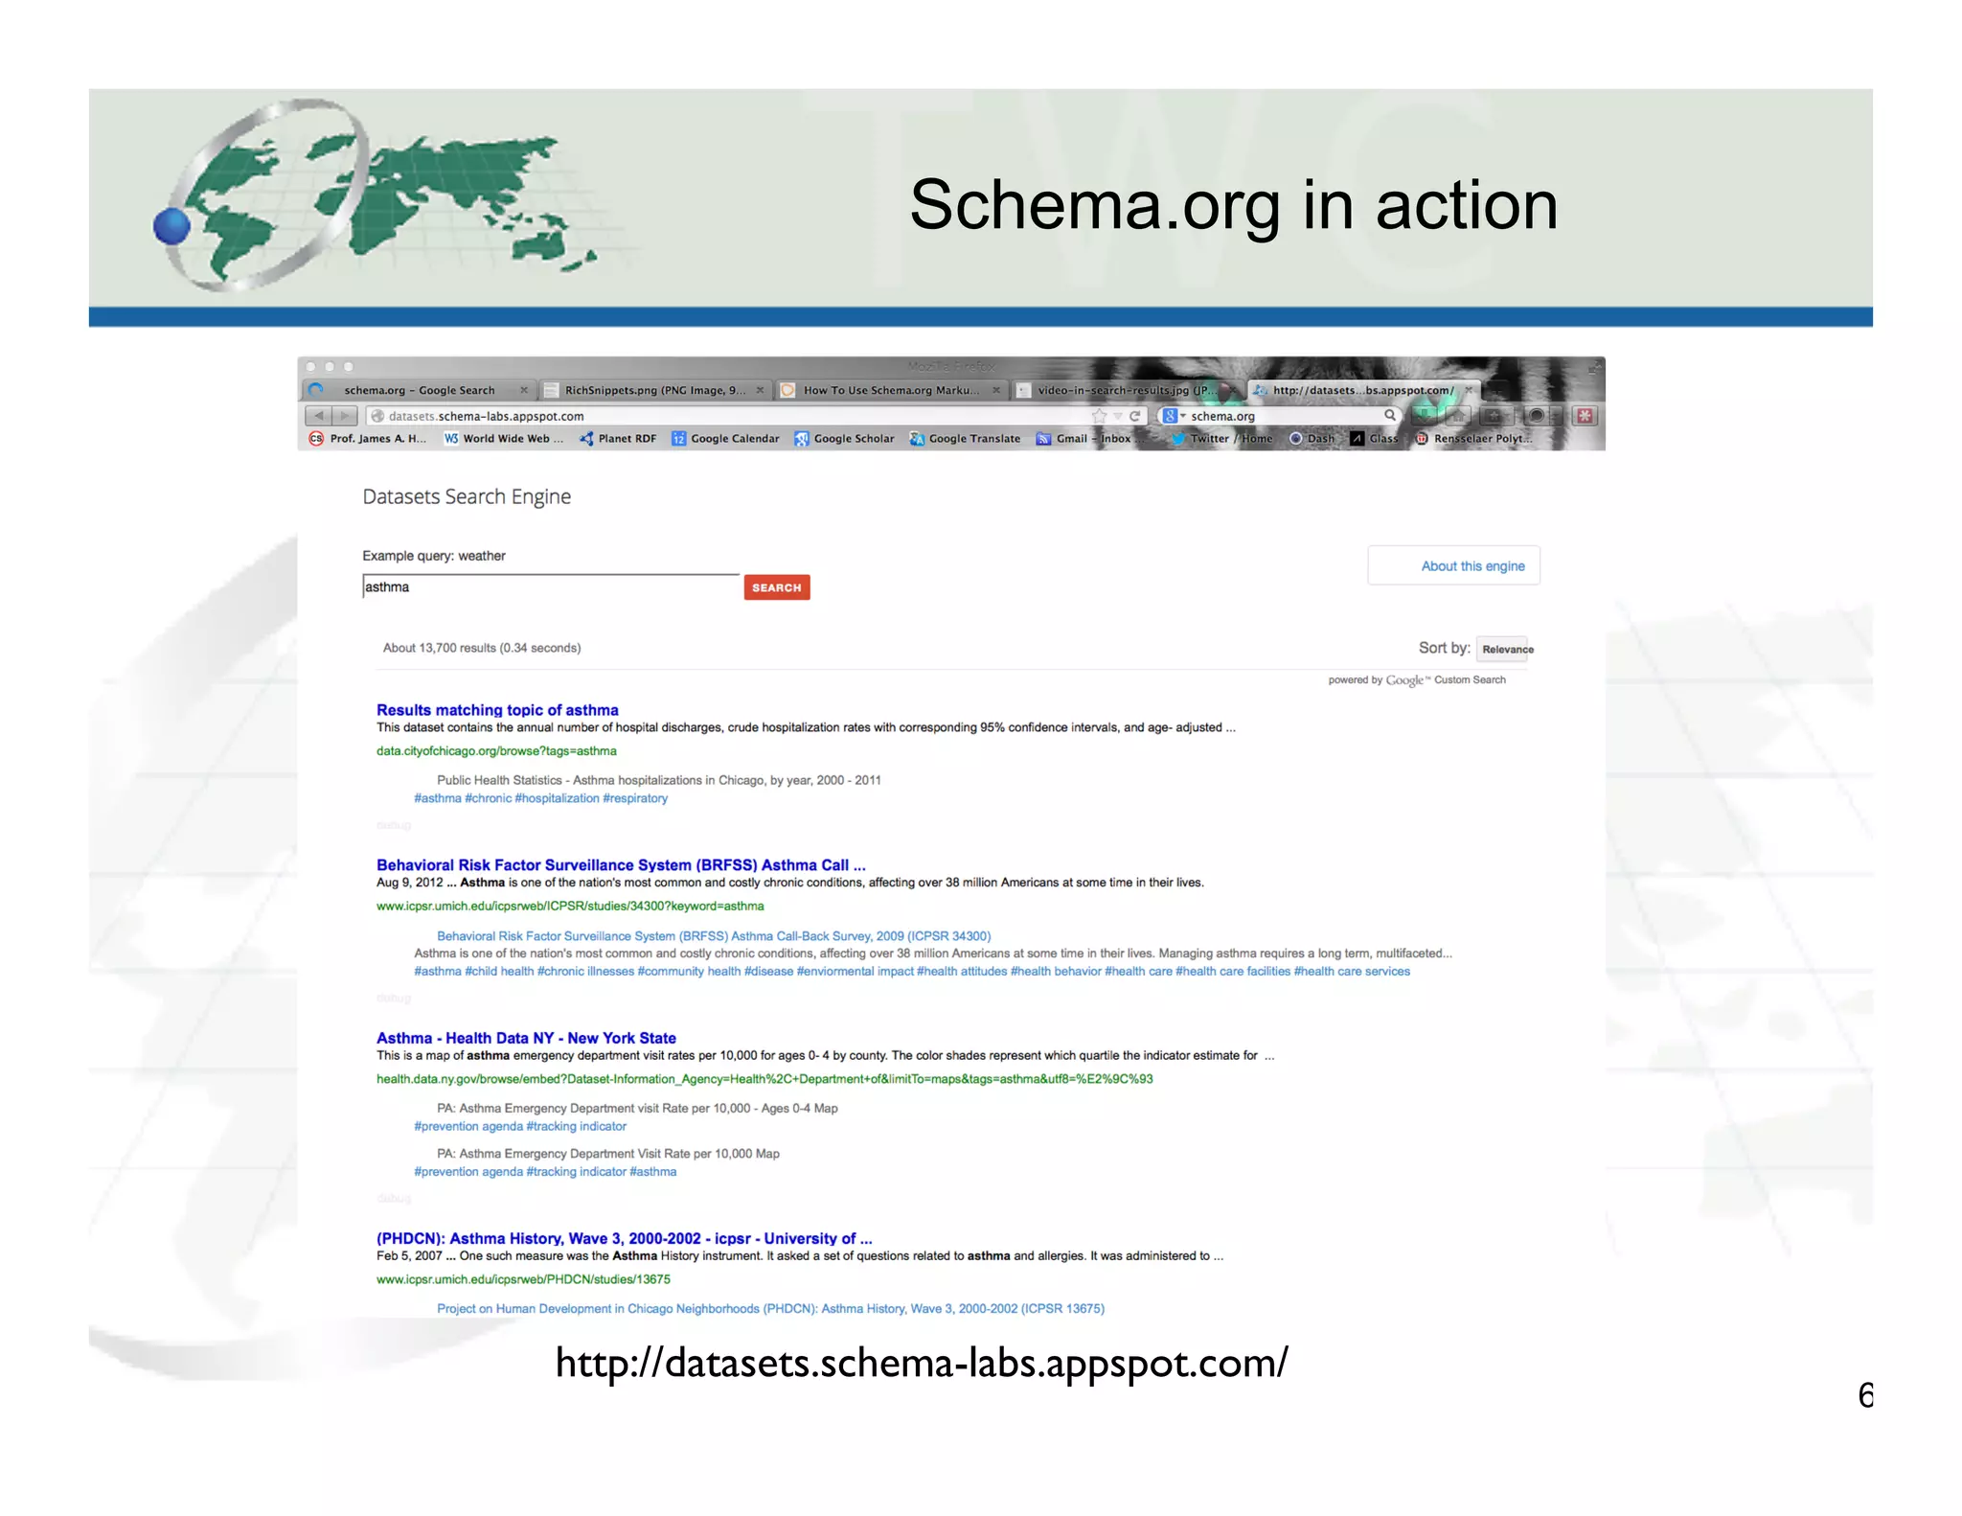Open the data.cityofchicago.org/browse?tags=asthma URL
Image resolution: width=1962 pixels, height=1516 pixels.
click(x=496, y=751)
